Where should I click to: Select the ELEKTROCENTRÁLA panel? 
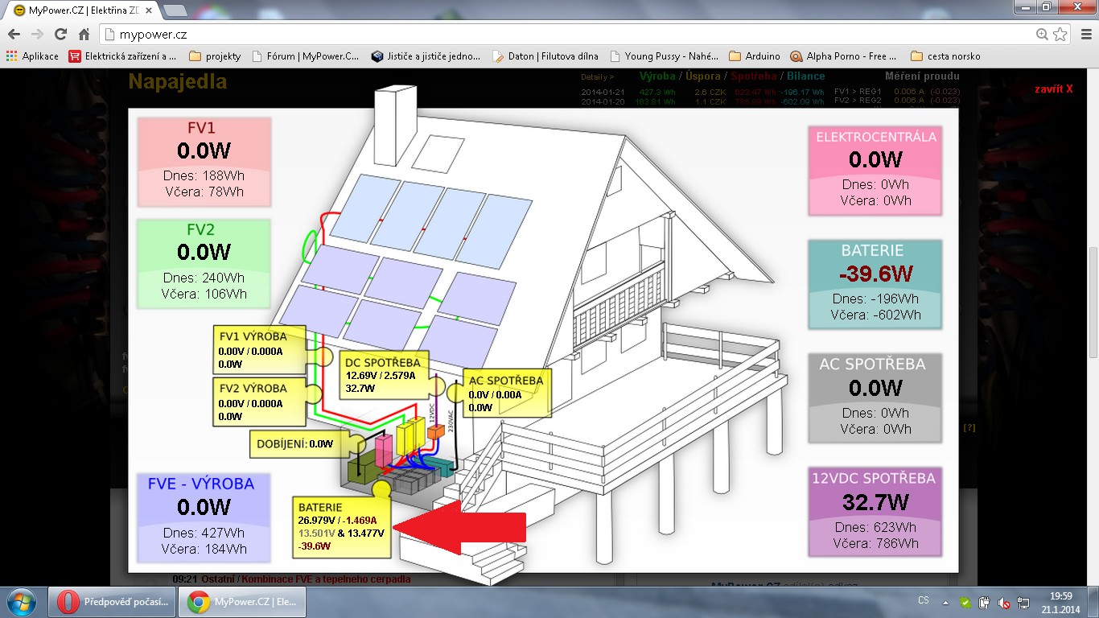point(876,170)
